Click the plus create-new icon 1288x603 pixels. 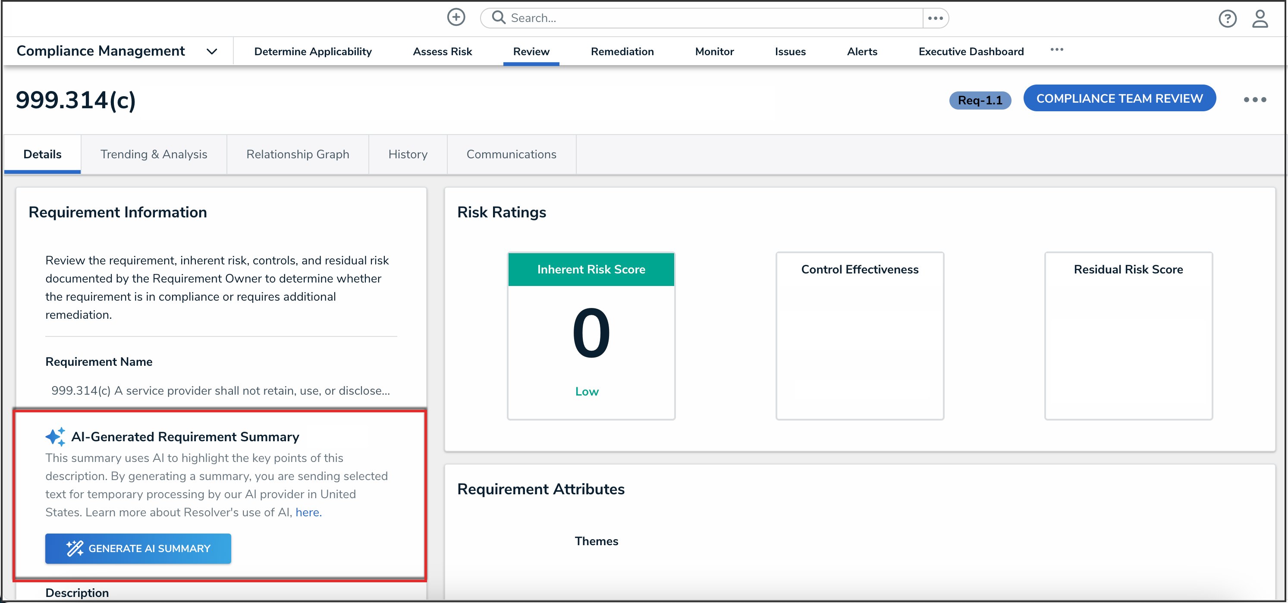[456, 18]
